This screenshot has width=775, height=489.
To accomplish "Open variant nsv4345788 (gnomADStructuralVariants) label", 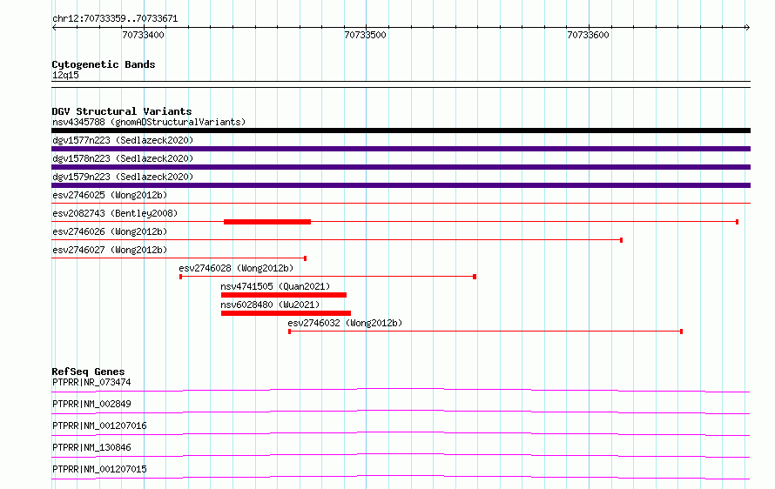I will [149, 122].
